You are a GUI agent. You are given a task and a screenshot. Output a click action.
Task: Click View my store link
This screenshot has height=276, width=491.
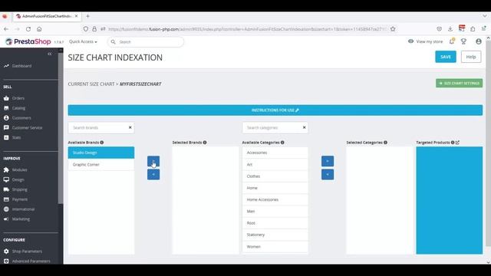tap(426, 41)
